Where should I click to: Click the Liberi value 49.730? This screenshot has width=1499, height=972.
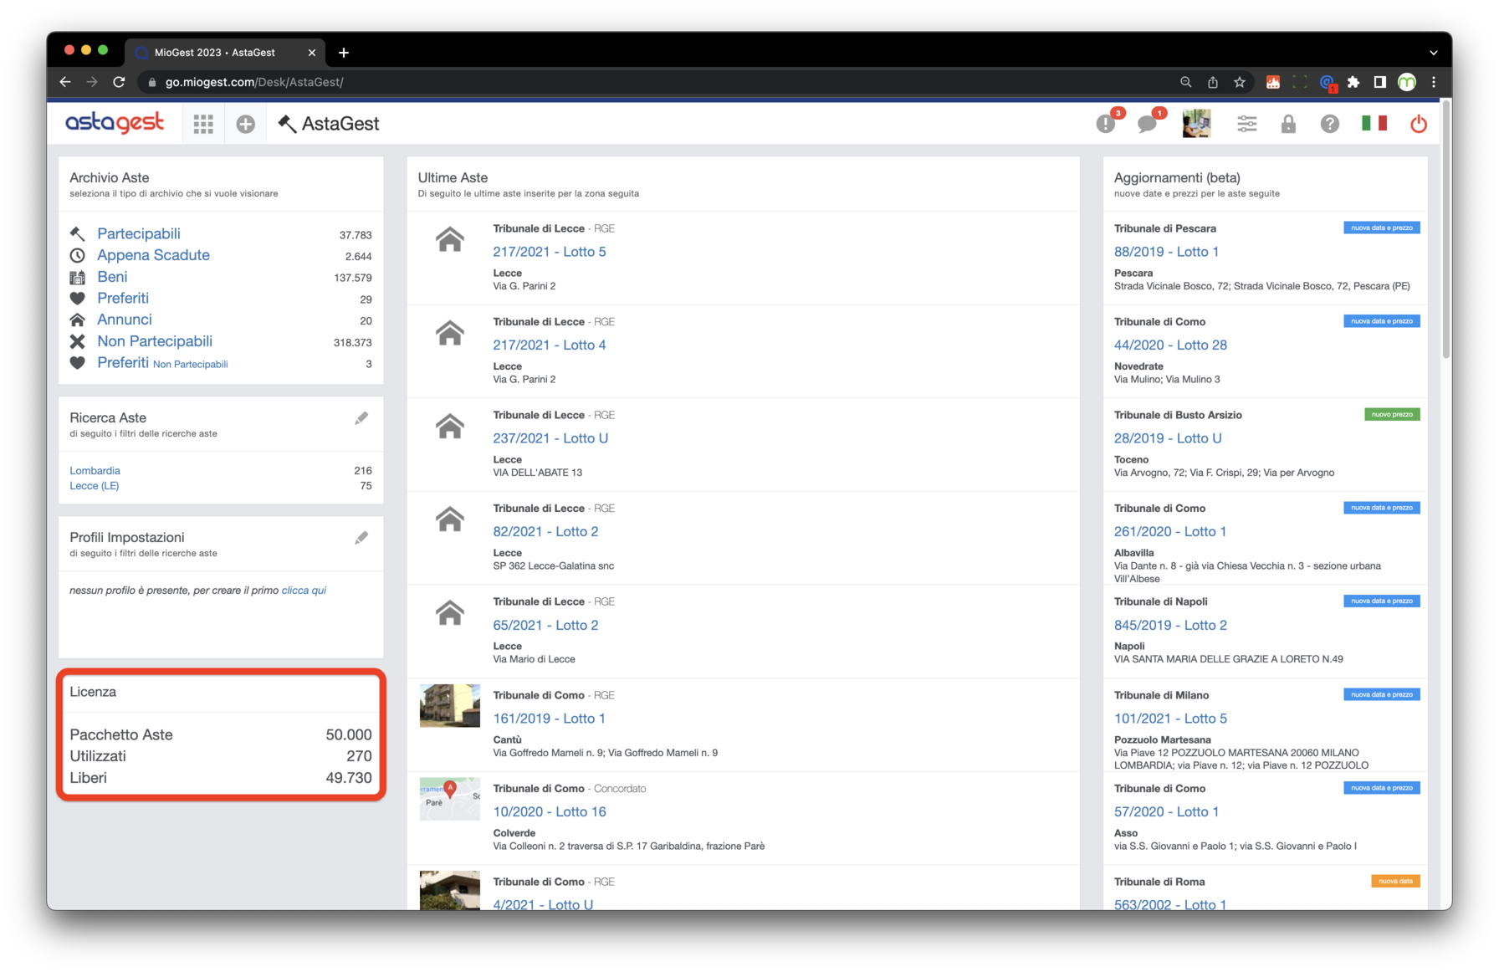tap(348, 778)
